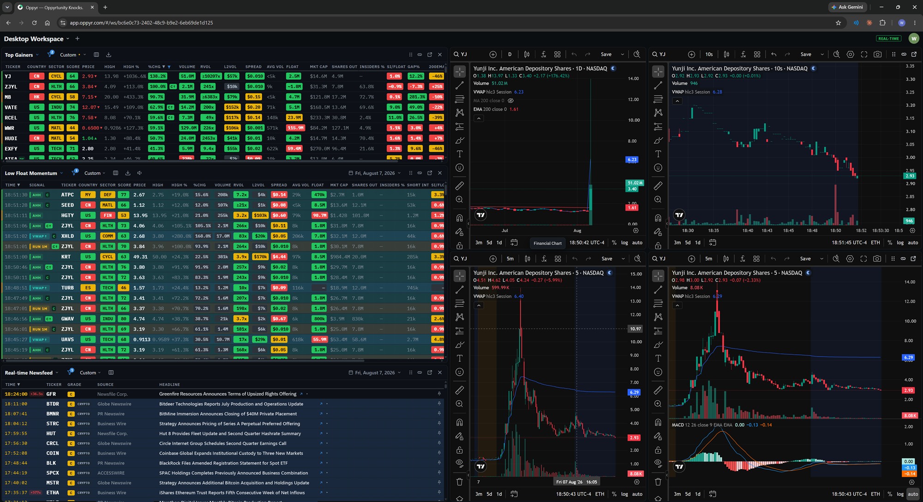The height and width of the screenshot is (502, 923).
Task: Toggle magnet mode in the 1D chart
Action: (x=460, y=218)
